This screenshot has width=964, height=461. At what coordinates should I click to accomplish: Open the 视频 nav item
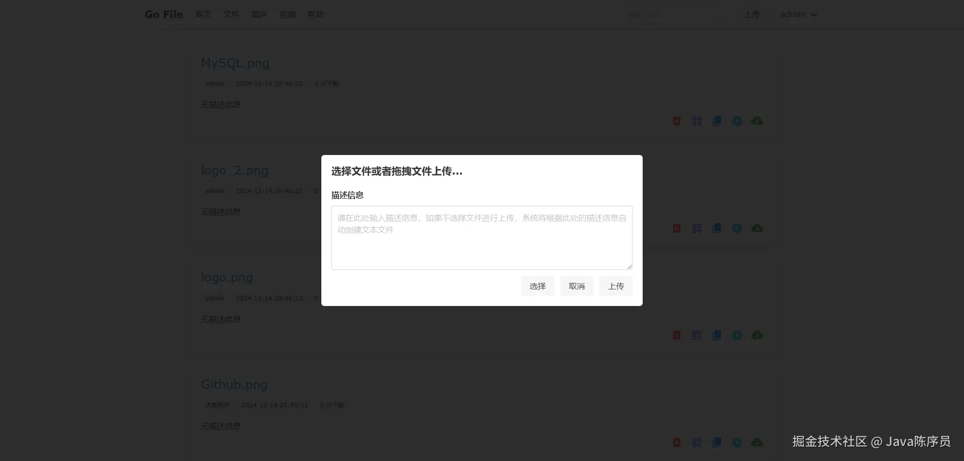pos(288,15)
